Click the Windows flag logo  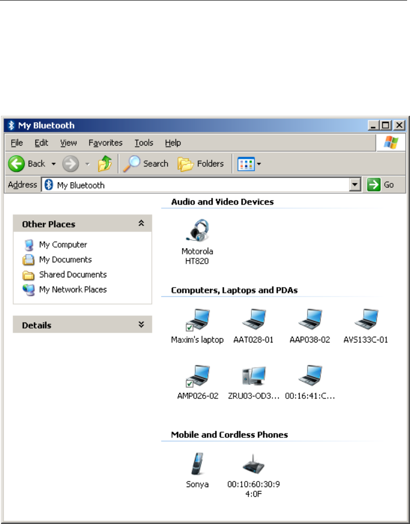click(391, 143)
